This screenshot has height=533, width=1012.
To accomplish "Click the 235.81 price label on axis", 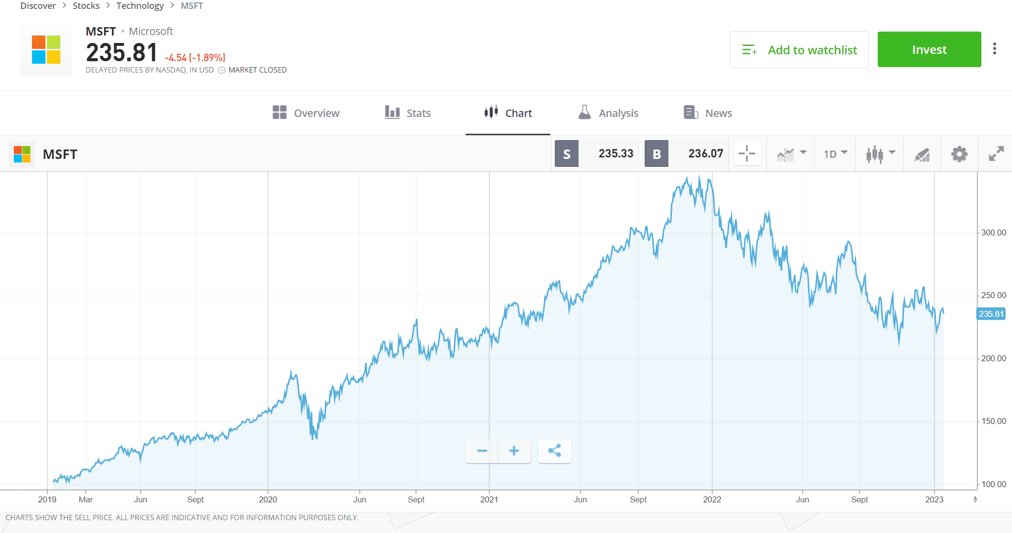I will point(990,314).
